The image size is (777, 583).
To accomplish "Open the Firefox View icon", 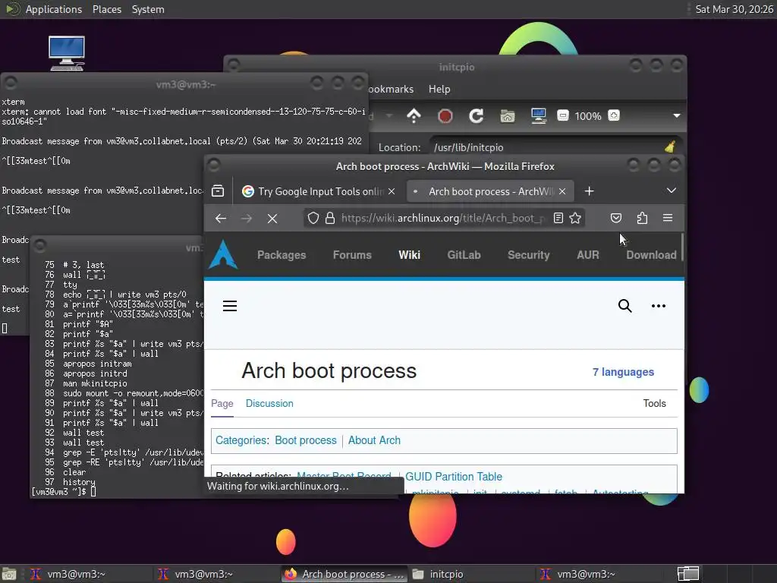I will [x=218, y=191].
